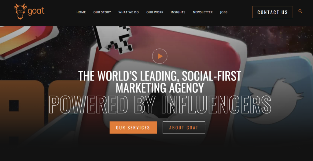This screenshot has height=161, width=313.
Task: Click the goat head logo icon
Action: pyautogui.click(x=20, y=12)
